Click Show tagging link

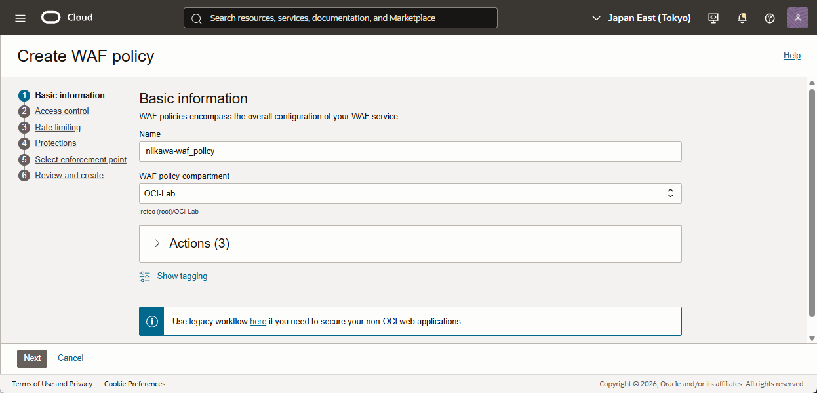point(182,276)
